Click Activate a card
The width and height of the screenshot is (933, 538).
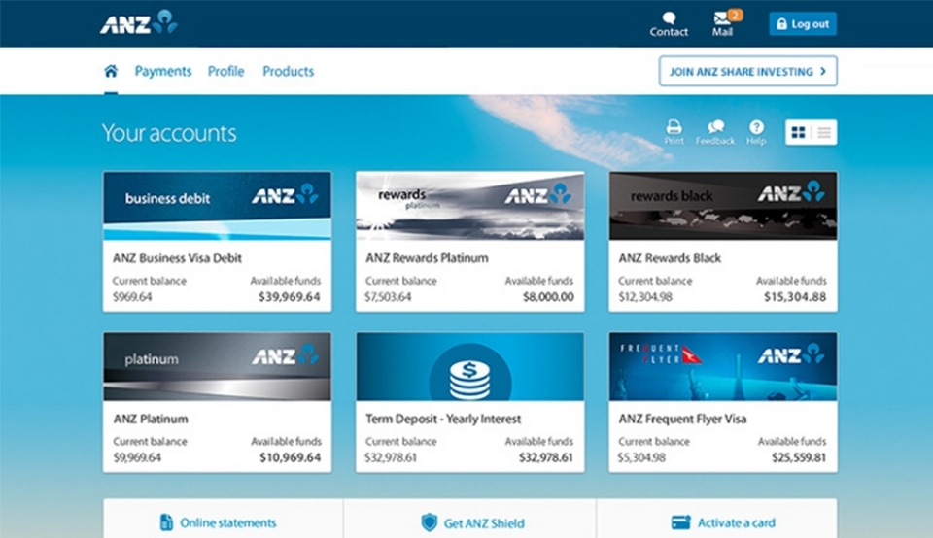723,523
